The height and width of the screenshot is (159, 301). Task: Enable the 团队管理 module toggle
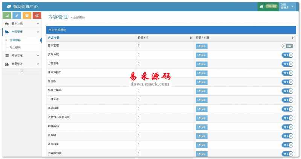pos(287,46)
